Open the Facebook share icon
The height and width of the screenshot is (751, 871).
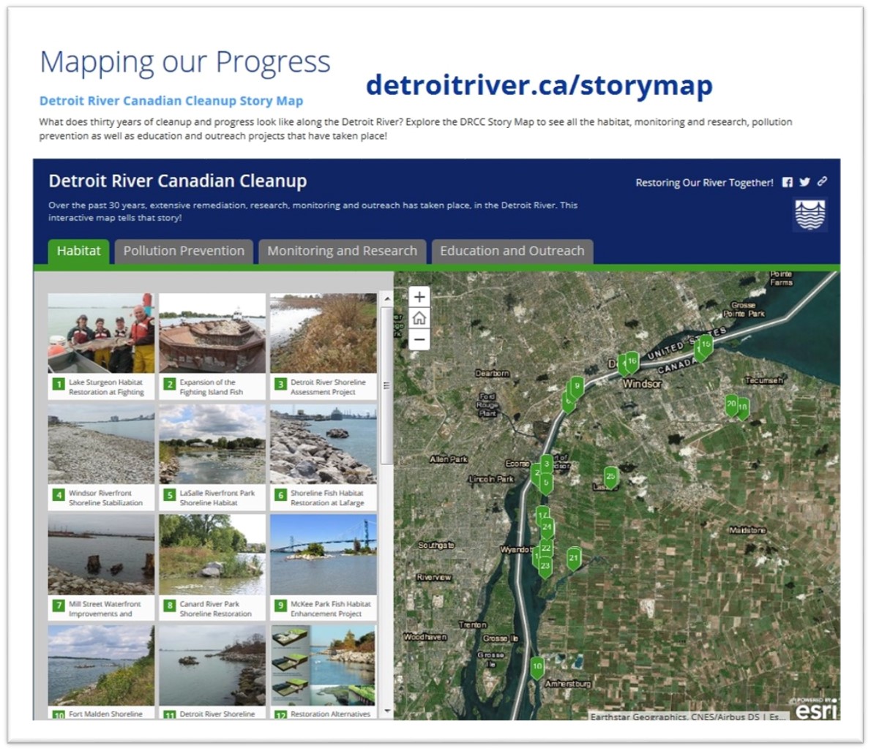click(x=788, y=182)
